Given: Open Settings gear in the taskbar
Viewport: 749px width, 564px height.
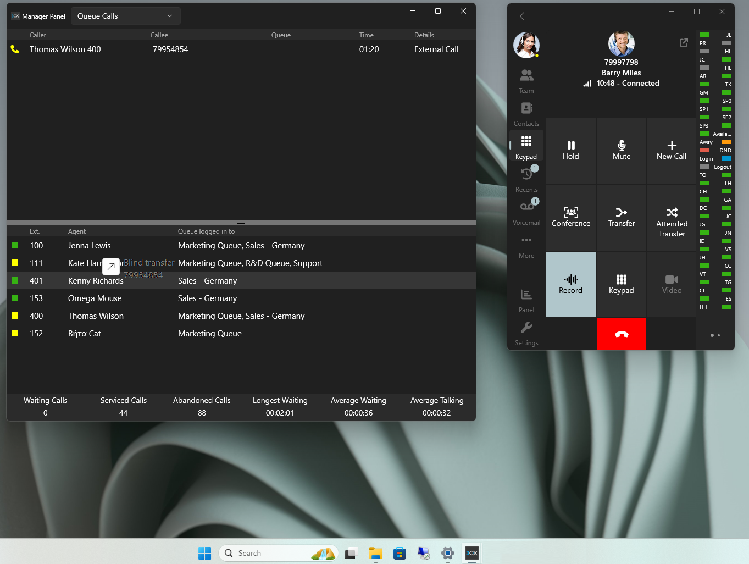Looking at the screenshot, I should pyautogui.click(x=448, y=553).
